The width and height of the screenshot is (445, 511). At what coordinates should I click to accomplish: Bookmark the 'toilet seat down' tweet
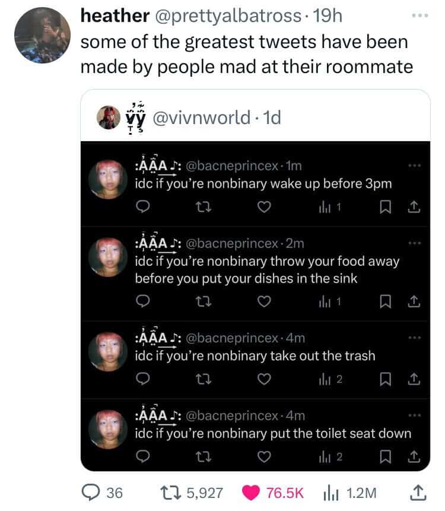click(386, 456)
